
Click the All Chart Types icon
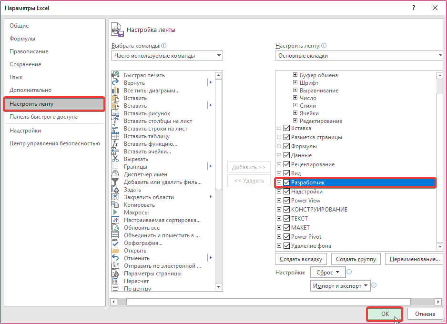tap(115, 91)
